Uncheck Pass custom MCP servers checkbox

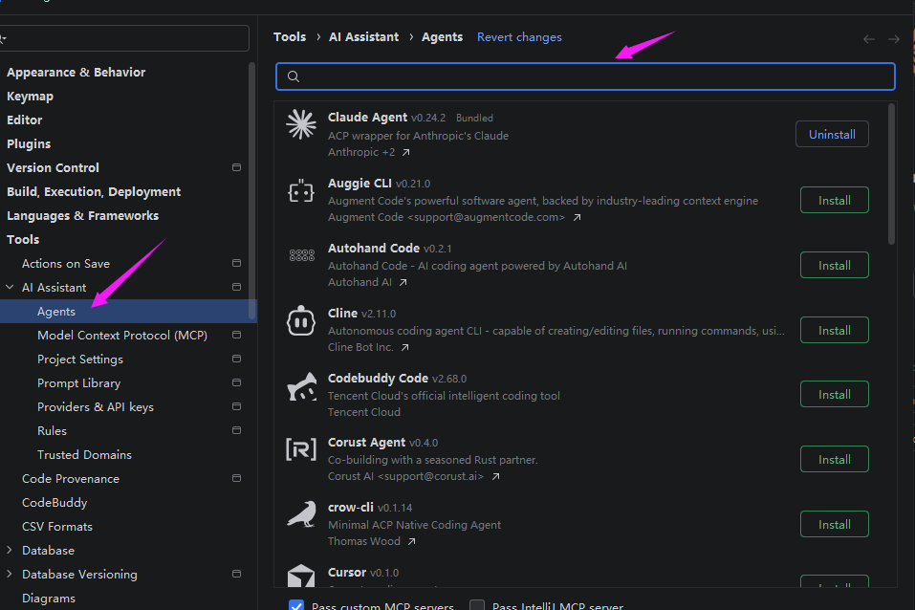[x=296, y=605]
